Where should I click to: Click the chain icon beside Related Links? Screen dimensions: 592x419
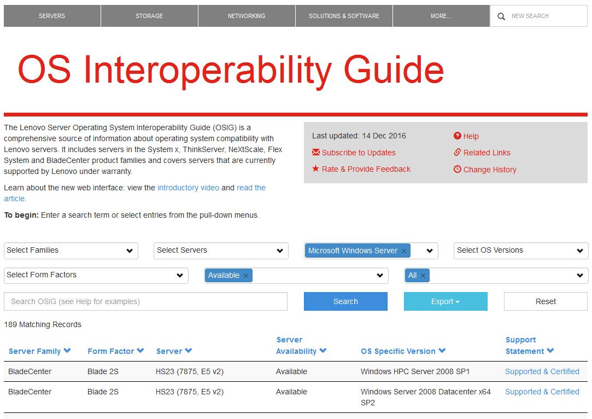(458, 153)
